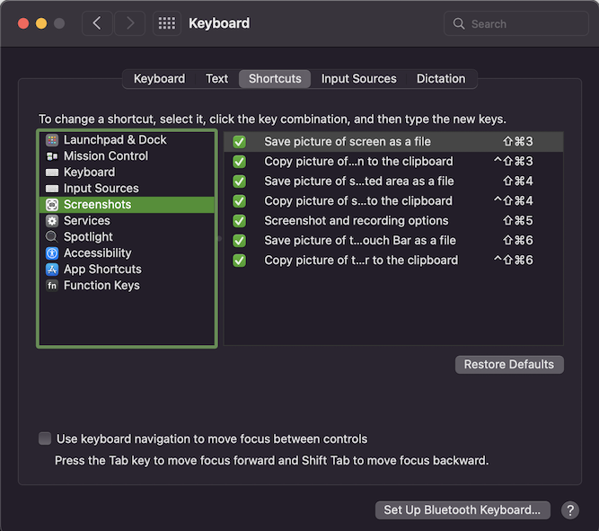Viewport: 599px width, 531px height.
Task: Click the Accessibility category icon
Action: [52, 253]
